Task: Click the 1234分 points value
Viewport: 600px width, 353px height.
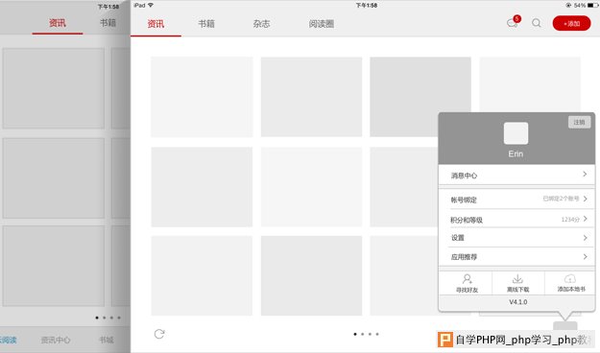Action: pos(570,220)
